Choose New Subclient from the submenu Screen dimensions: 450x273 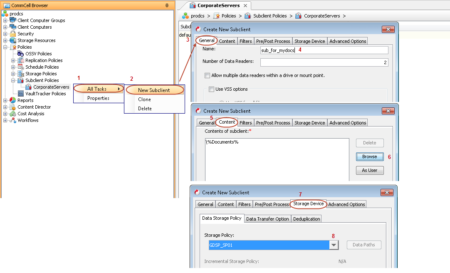[154, 90]
